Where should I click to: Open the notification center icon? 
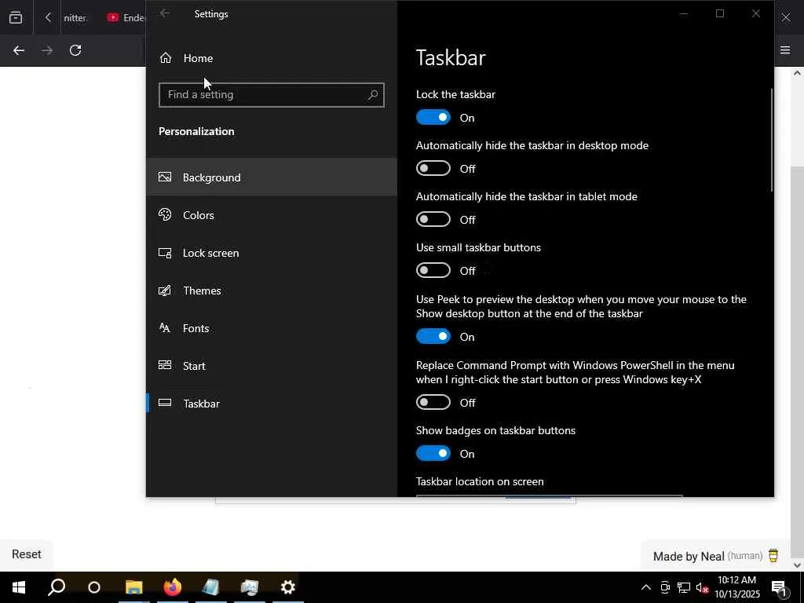tap(779, 587)
